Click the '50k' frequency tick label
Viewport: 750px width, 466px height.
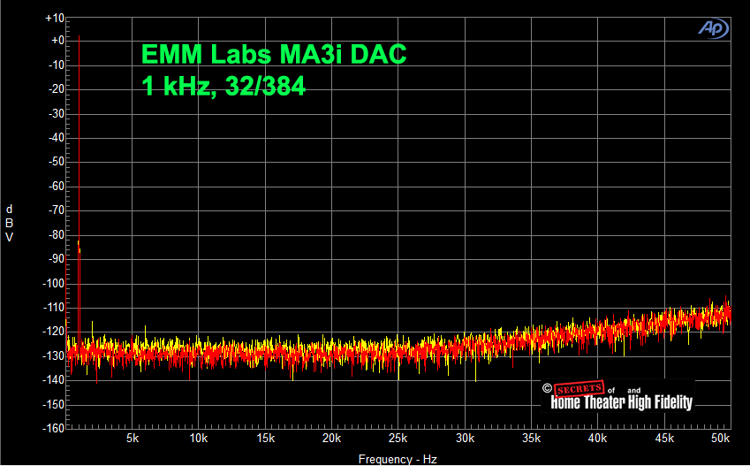[720, 439]
